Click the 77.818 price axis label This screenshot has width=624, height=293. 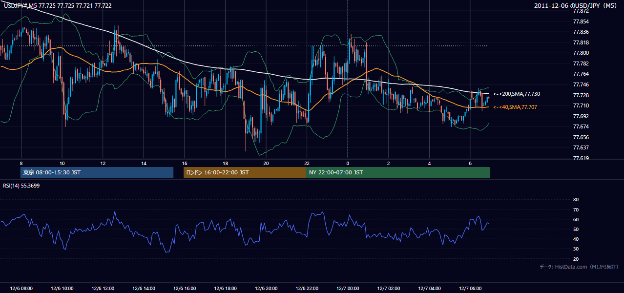coord(582,42)
